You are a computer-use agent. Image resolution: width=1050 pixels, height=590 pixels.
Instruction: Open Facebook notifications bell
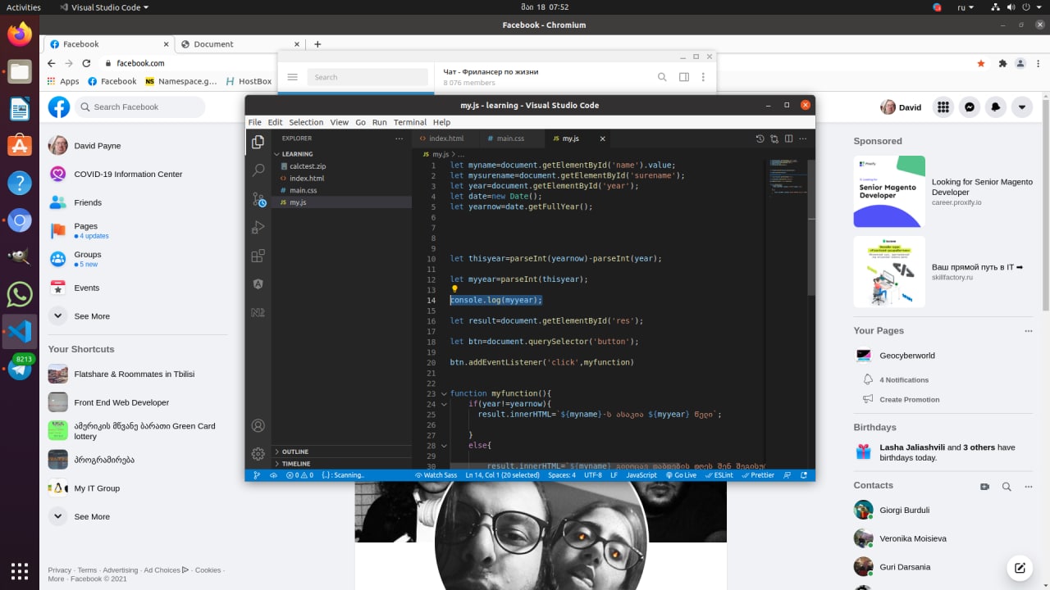click(995, 107)
